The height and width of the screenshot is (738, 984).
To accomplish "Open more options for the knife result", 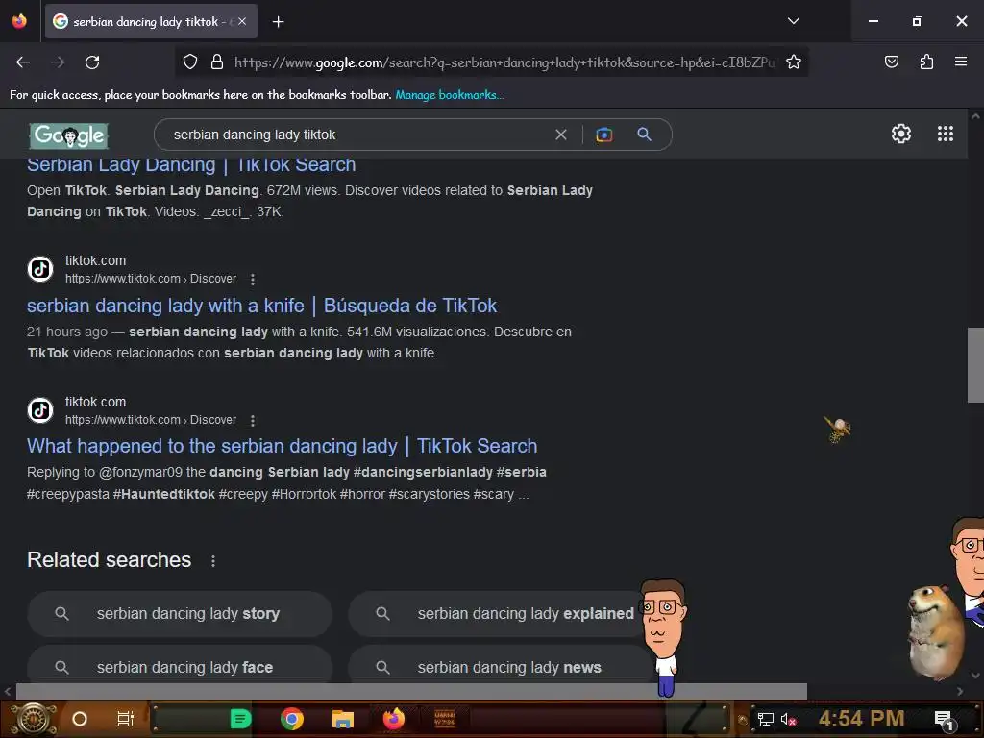I will pos(253,280).
